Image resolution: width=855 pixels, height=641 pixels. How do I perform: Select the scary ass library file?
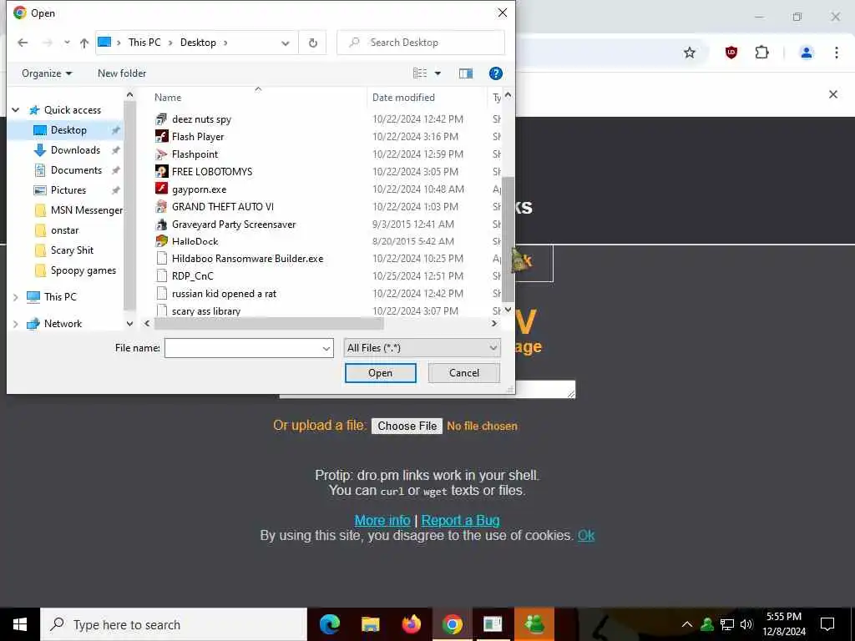(206, 310)
